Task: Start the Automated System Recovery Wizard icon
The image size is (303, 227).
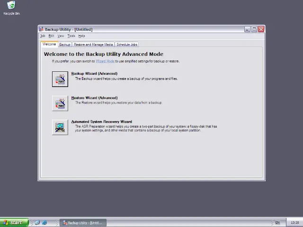Action: (60, 127)
